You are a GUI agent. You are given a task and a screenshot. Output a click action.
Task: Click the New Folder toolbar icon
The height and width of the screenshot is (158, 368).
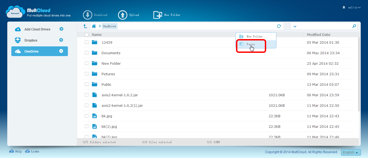click(158, 15)
